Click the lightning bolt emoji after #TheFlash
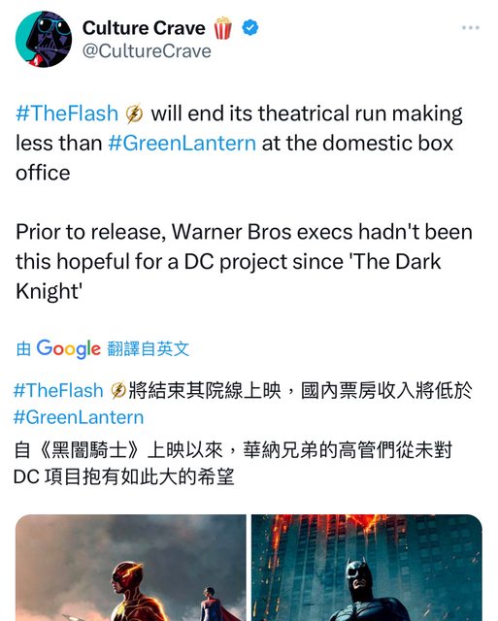This screenshot has width=498, height=621. coord(134,114)
